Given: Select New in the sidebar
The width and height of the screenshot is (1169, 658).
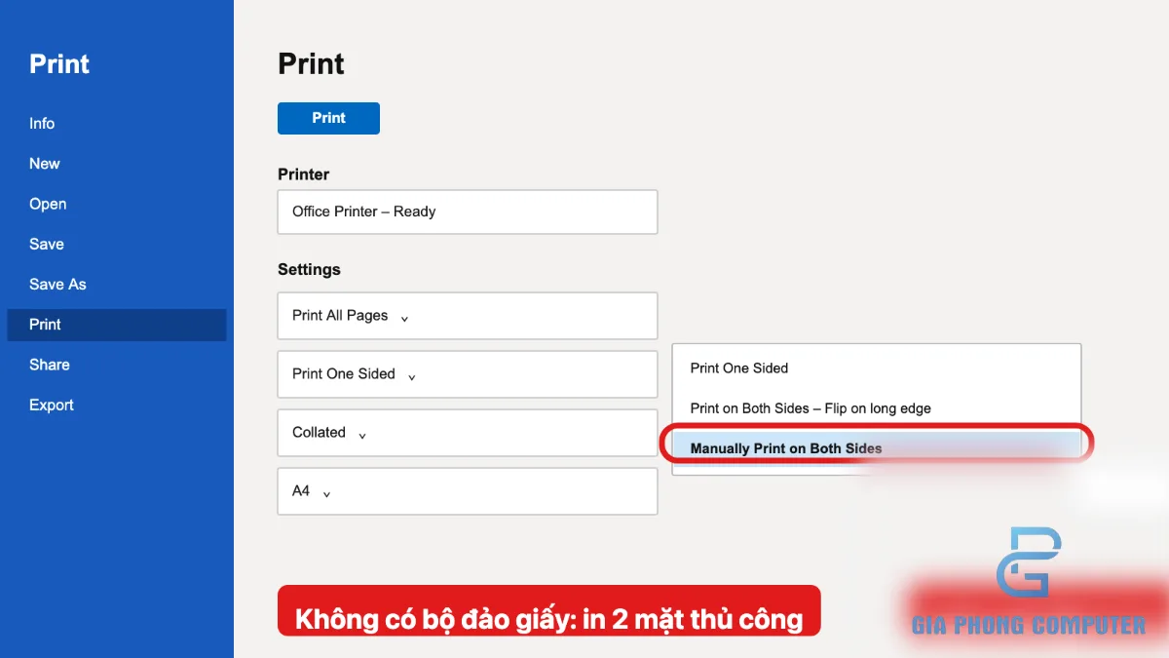Looking at the screenshot, I should point(45,164).
